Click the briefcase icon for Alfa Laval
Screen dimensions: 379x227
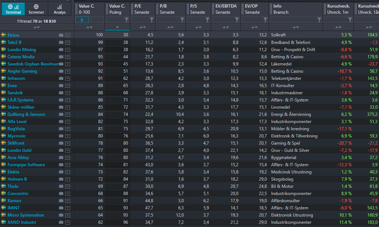point(61,122)
